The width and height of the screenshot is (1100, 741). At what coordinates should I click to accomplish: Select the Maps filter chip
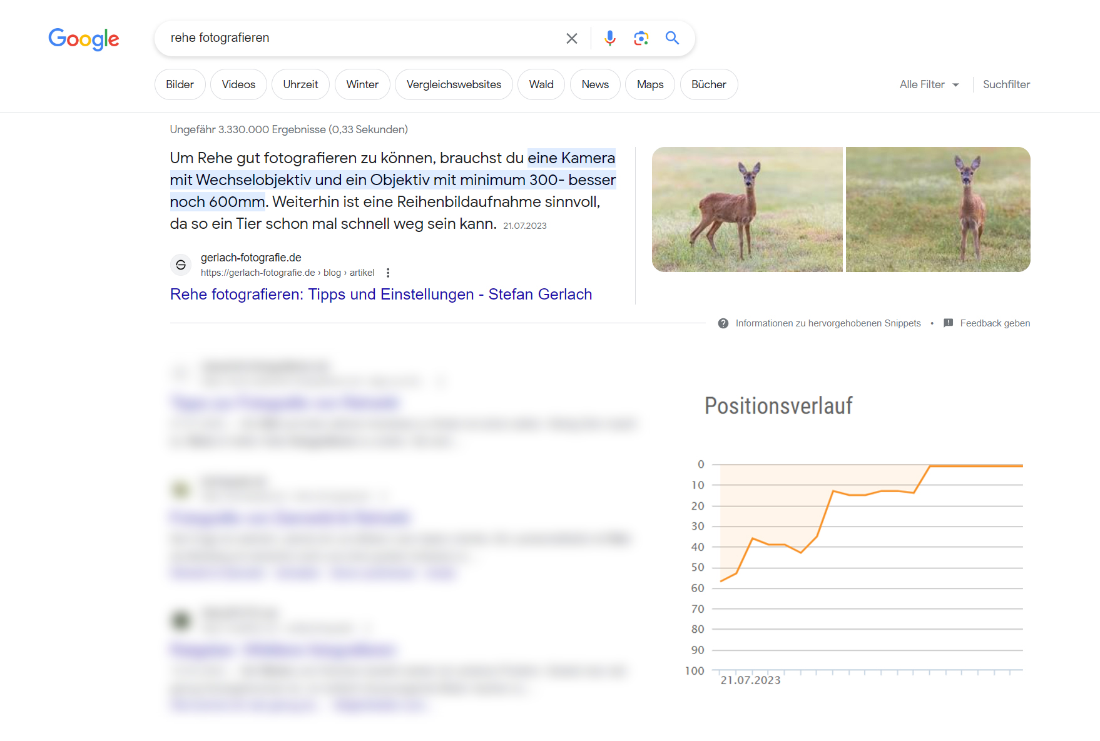649,84
